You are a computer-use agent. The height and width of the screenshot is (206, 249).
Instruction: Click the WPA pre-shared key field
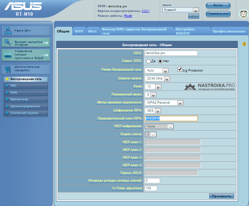171,118
